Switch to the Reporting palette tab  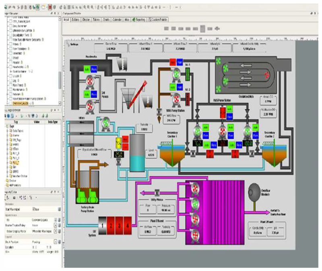pyautogui.click(x=139, y=19)
